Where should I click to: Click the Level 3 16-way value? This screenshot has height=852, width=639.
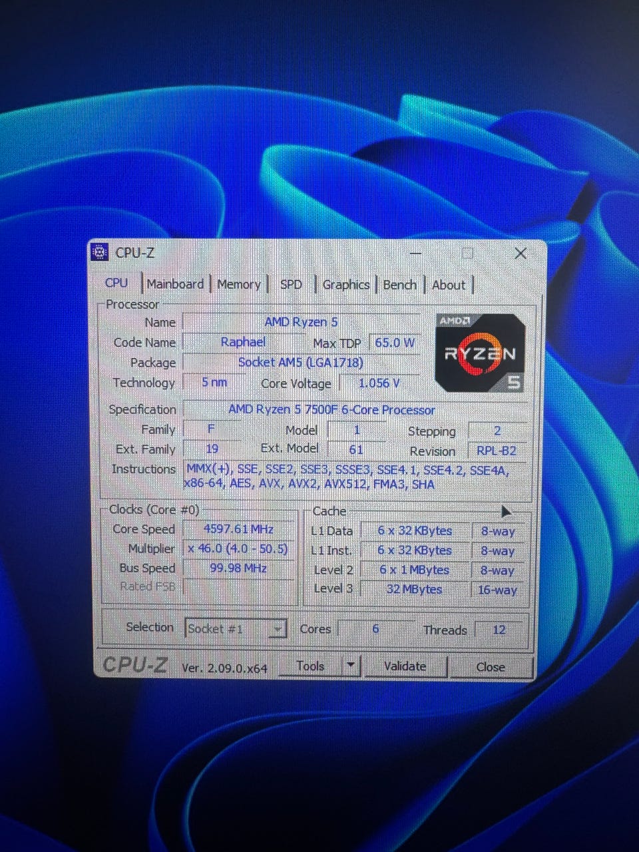click(x=497, y=590)
